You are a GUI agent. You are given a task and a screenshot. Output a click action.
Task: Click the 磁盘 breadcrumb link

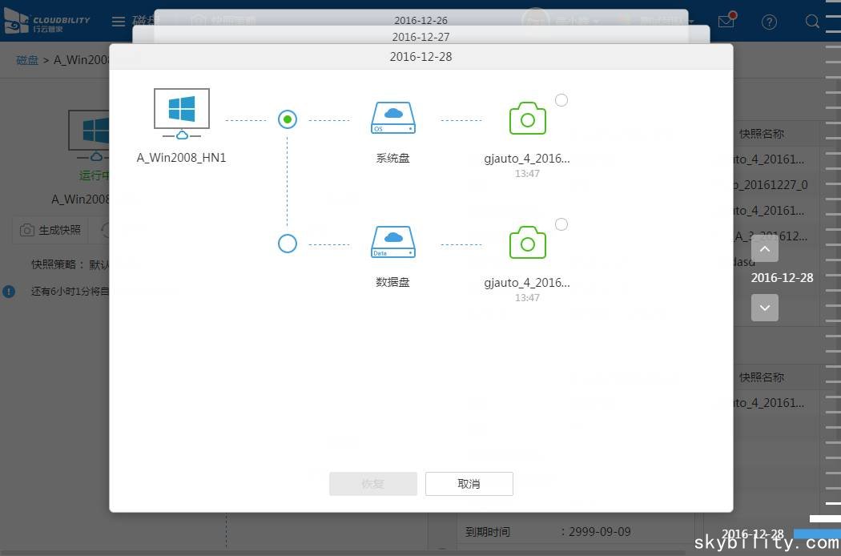27,59
